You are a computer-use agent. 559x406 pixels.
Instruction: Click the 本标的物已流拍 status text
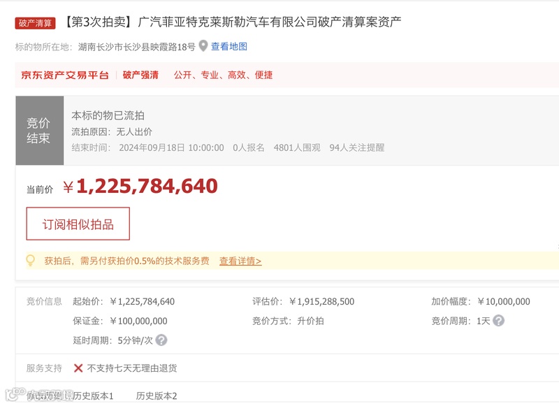pyautogui.click(x=108, y=115)
